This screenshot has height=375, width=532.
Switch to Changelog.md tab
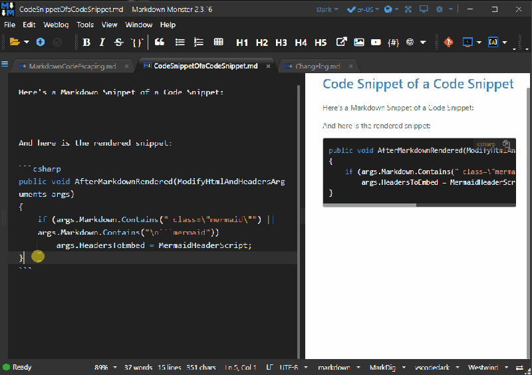click(x=318, y=66)
